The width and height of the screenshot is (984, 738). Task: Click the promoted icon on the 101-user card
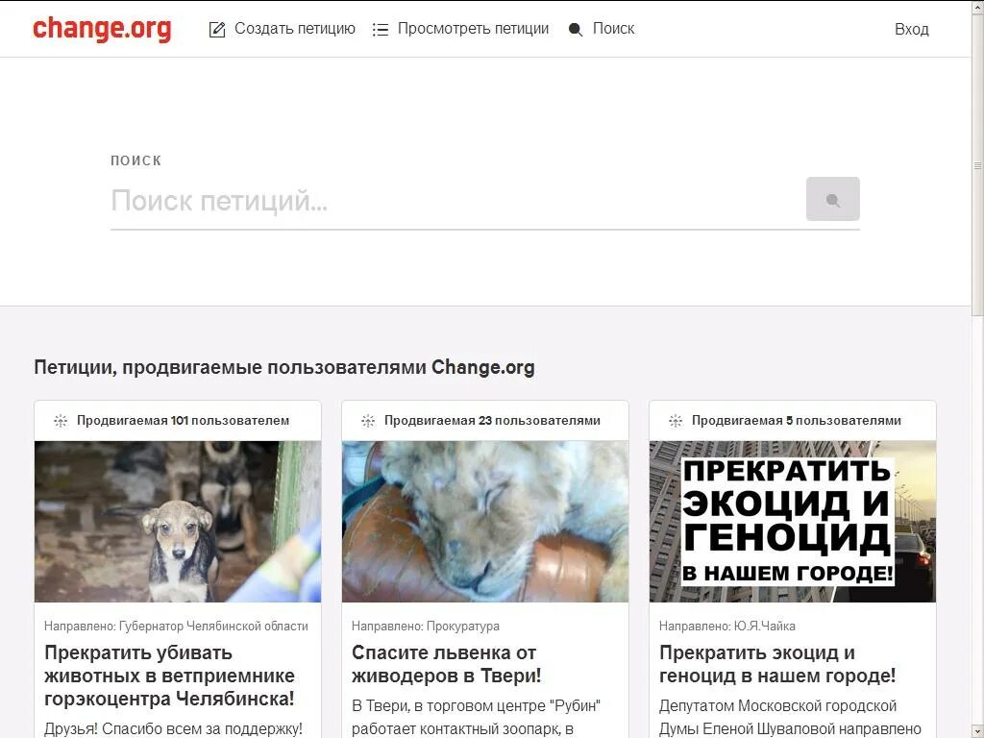coord(61,421)
